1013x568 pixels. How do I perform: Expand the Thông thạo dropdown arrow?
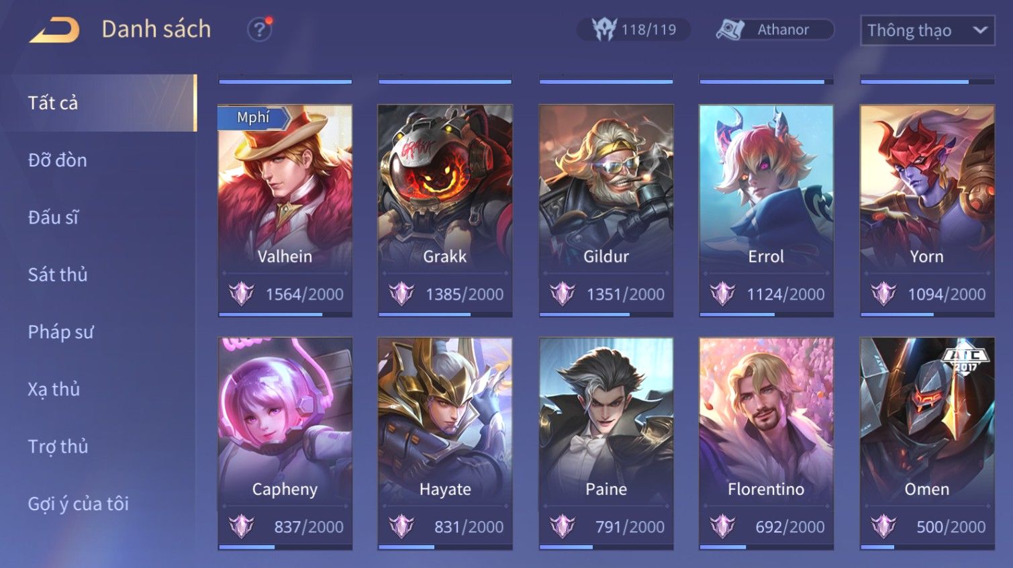pos(979,30)
